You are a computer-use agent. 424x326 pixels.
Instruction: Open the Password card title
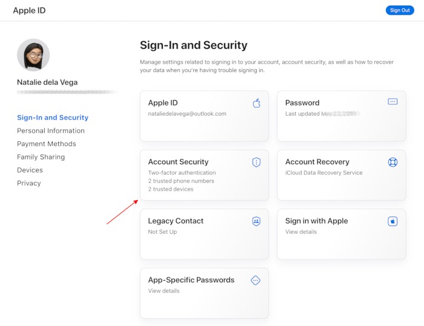(x=302, y=103)
